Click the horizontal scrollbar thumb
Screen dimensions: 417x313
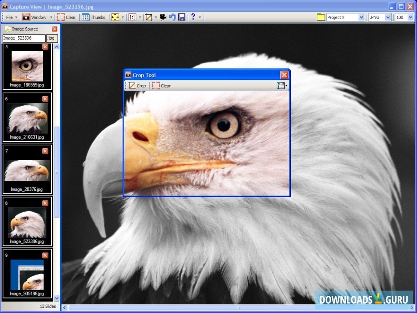[238, 308]
